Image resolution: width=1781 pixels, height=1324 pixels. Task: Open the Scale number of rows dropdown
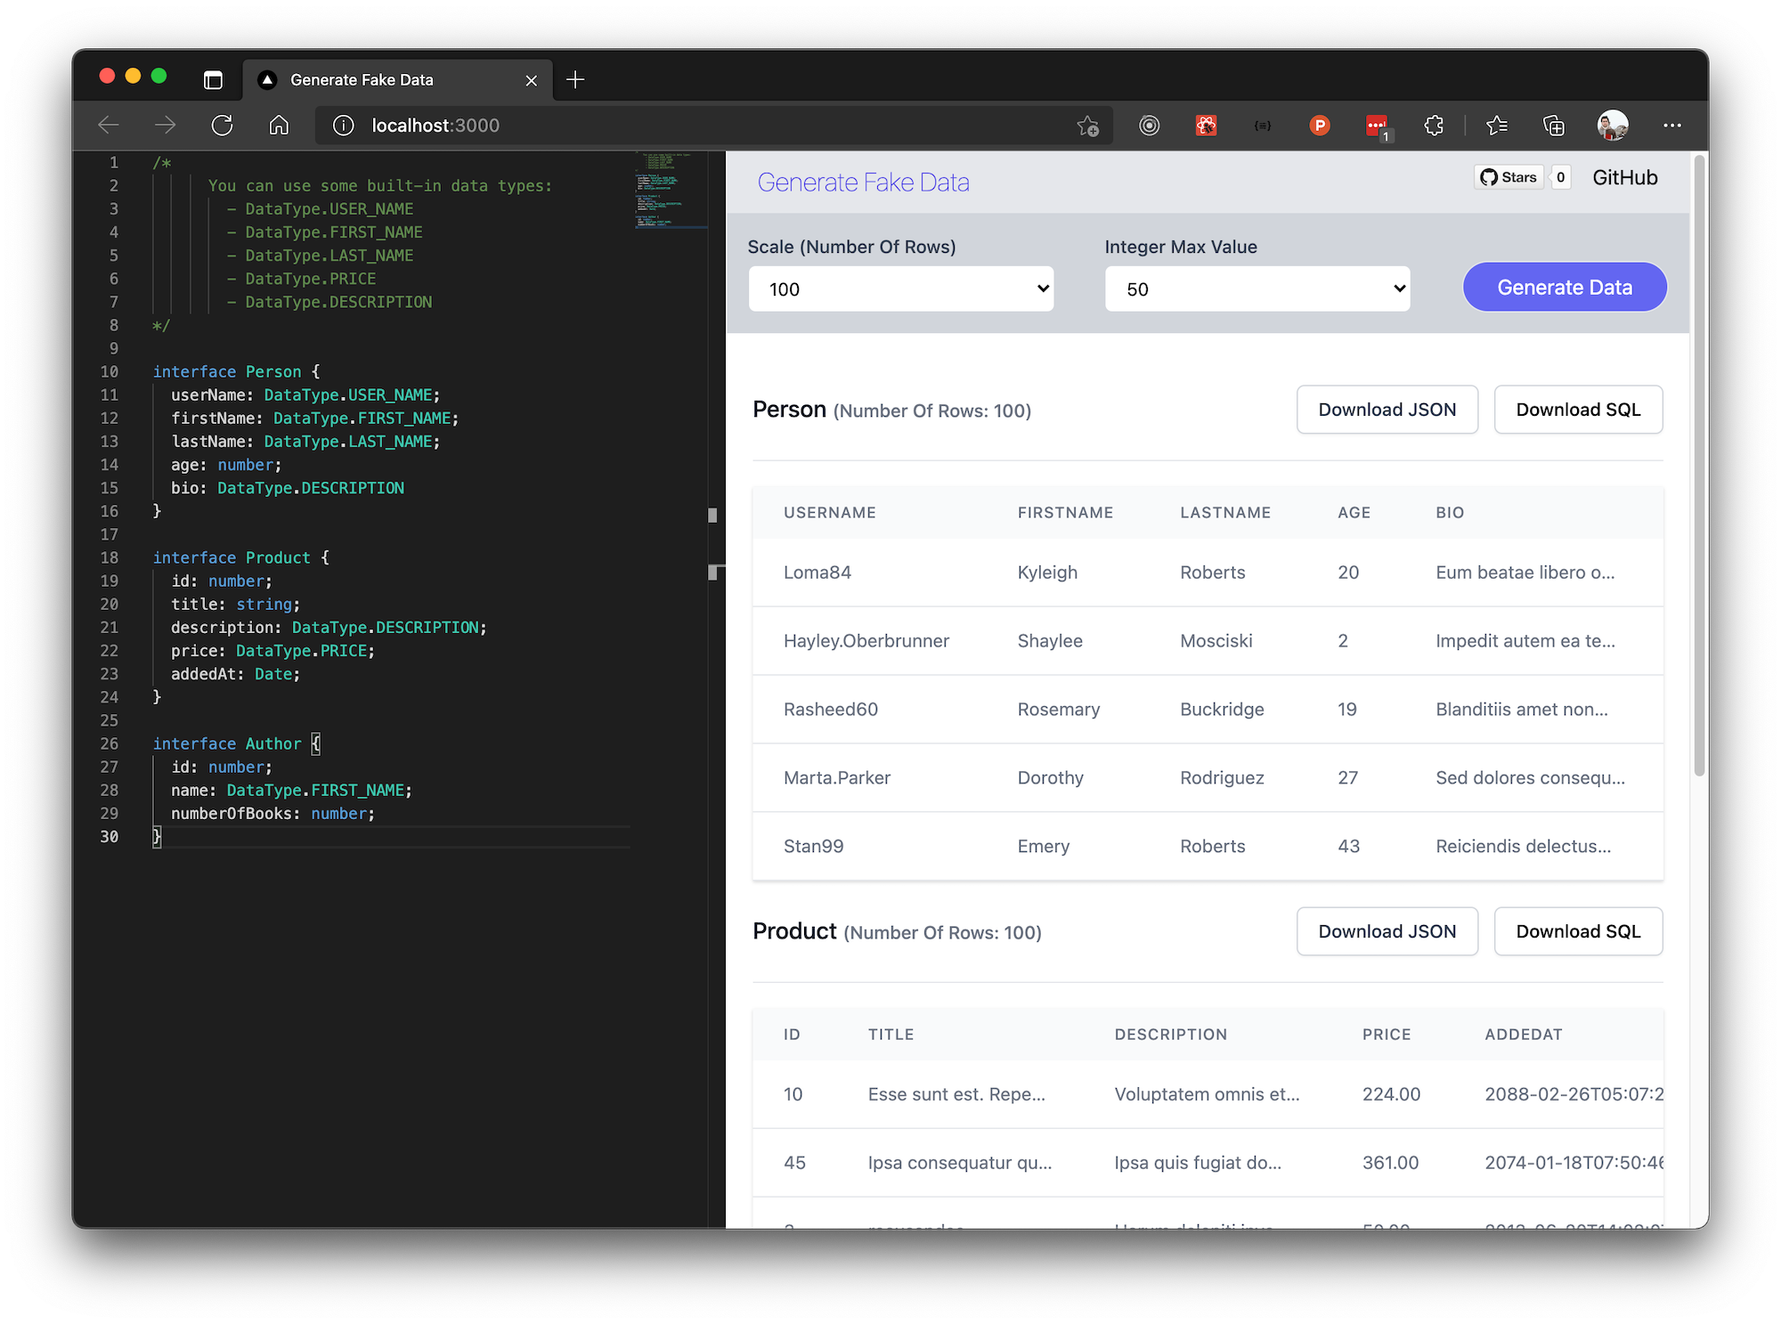900,288
